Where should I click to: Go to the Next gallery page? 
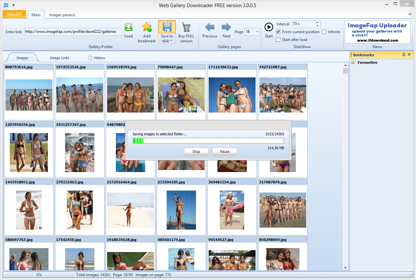click(226, 28)
